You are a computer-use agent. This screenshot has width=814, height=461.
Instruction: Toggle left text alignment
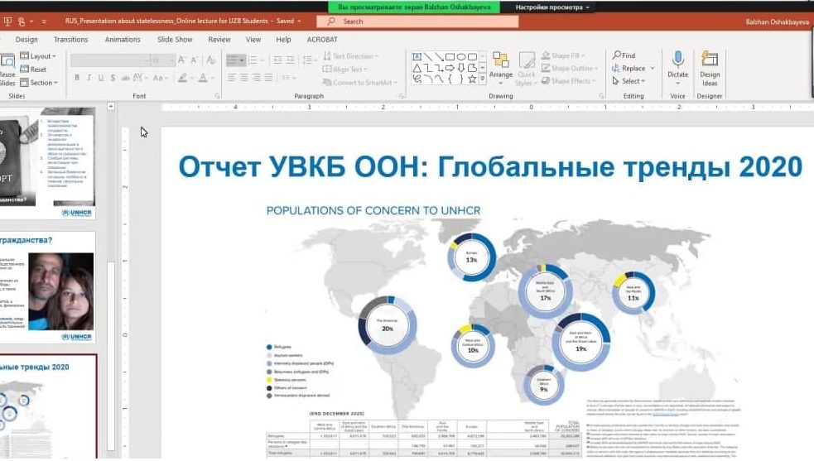tap(232, 77)
